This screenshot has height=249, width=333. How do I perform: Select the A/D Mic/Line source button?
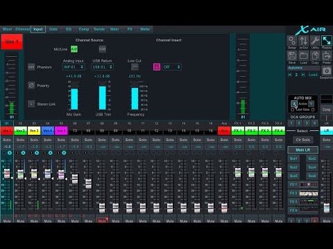(74, 49)
